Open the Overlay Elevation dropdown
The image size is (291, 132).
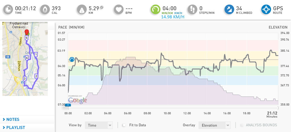[x=215, y=125]
